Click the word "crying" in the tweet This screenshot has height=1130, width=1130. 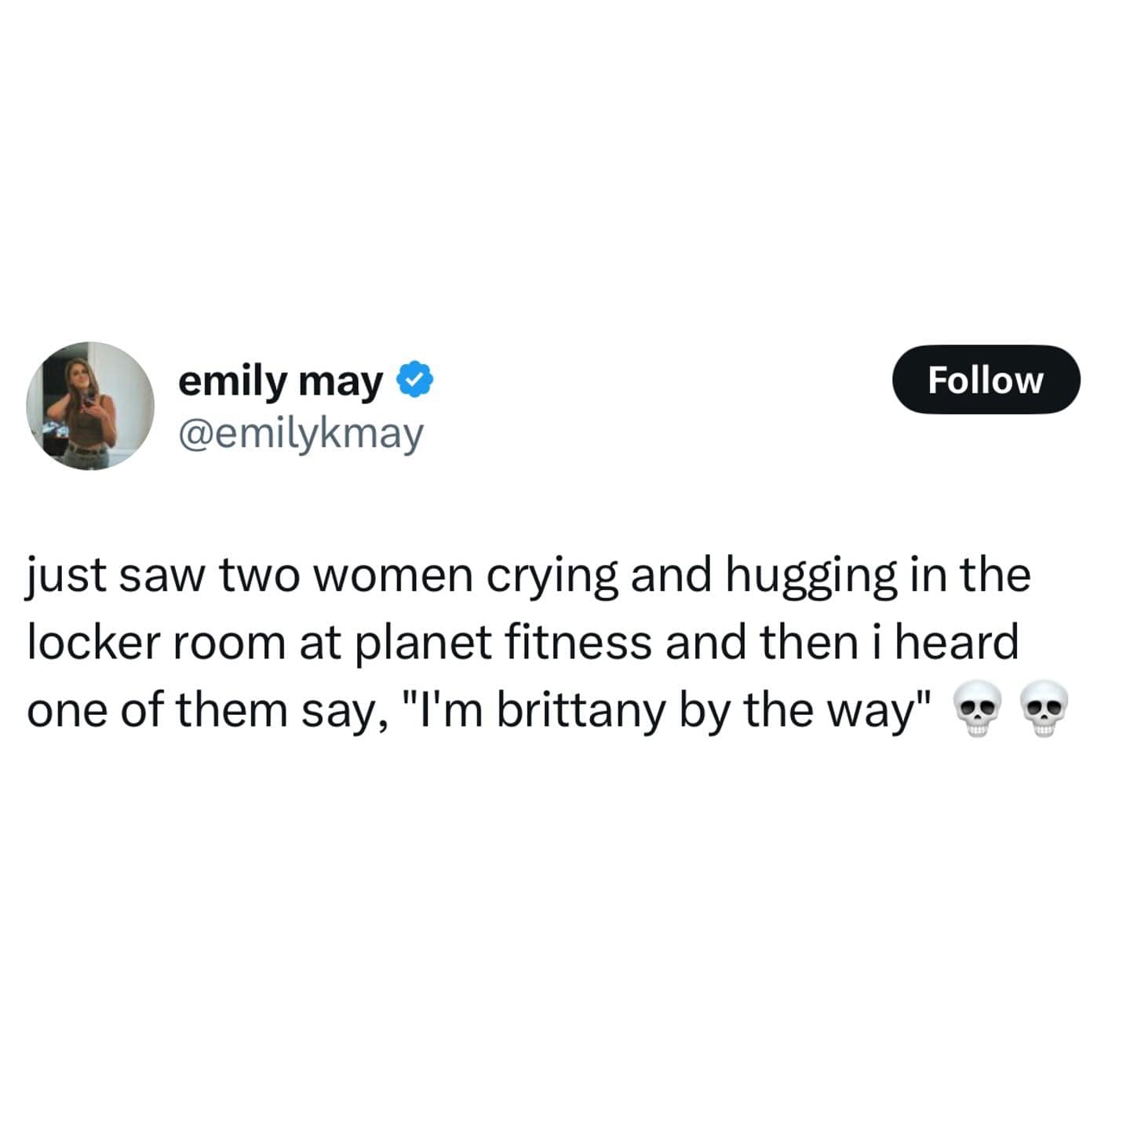point(553,578)
